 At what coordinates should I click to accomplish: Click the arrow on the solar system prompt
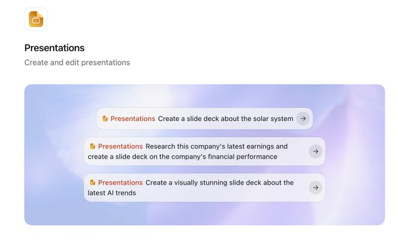(303, 119)
